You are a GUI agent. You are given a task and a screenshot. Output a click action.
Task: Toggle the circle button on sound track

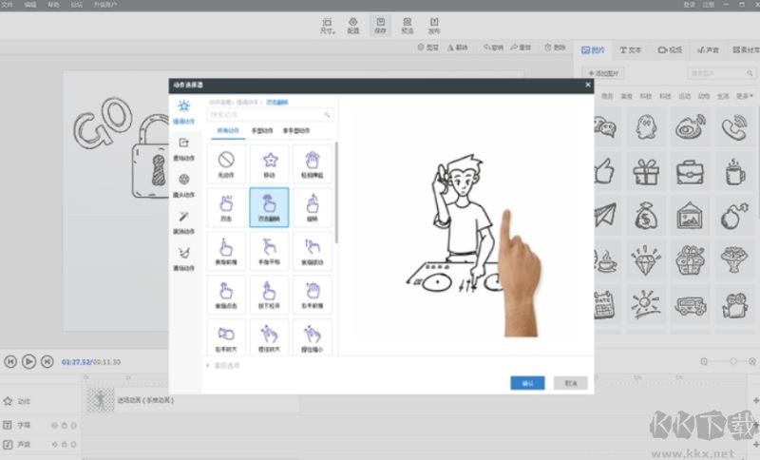click(x=74, y=444)
